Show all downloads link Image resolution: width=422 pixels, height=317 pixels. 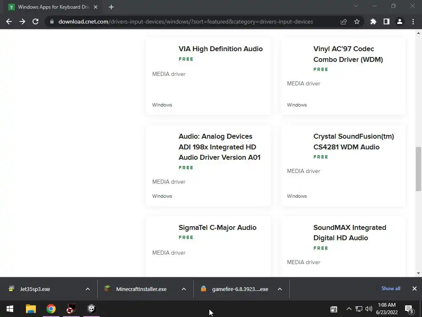(x=391, y=289)
